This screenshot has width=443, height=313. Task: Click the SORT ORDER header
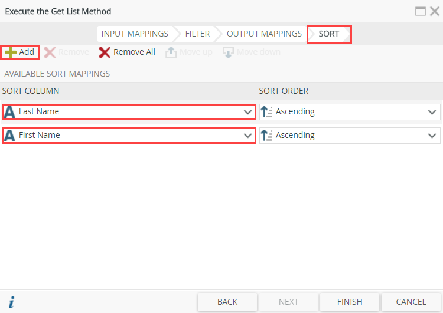[284, 91]
